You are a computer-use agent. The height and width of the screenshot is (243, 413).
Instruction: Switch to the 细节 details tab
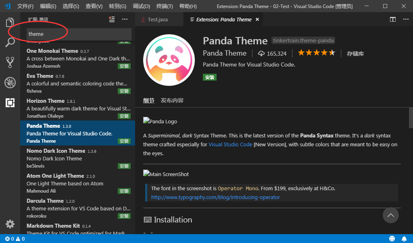coord(148,100)
